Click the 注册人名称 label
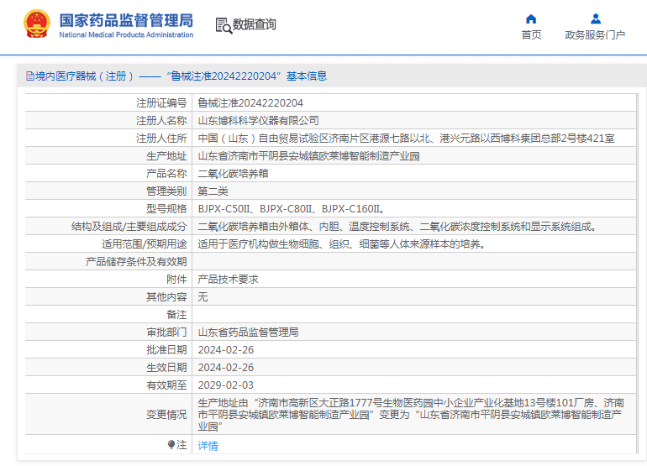Image resolution: width=647 pixels, height=466 pixels. pos(161,120)
